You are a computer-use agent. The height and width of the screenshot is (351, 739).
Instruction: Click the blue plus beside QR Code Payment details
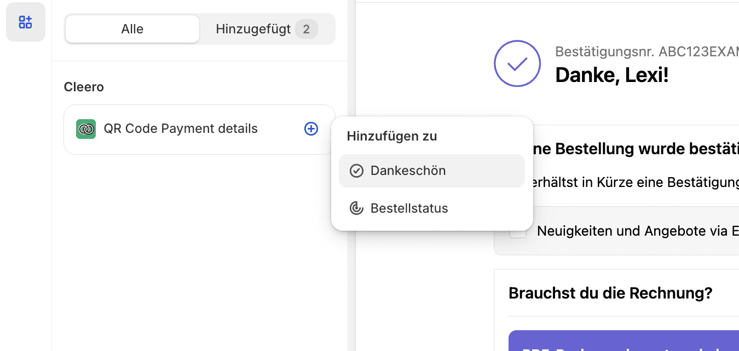(311, 128)
